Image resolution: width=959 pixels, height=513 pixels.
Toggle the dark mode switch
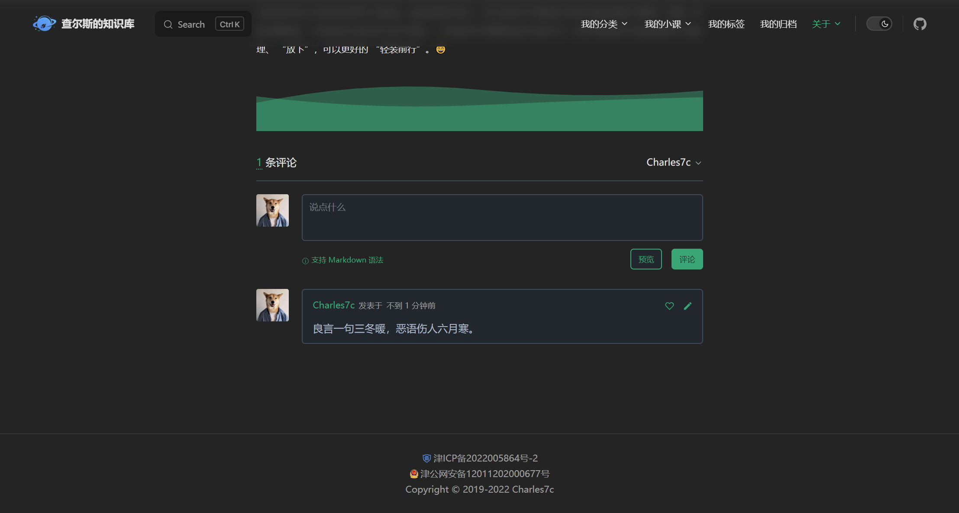[879, 24]
